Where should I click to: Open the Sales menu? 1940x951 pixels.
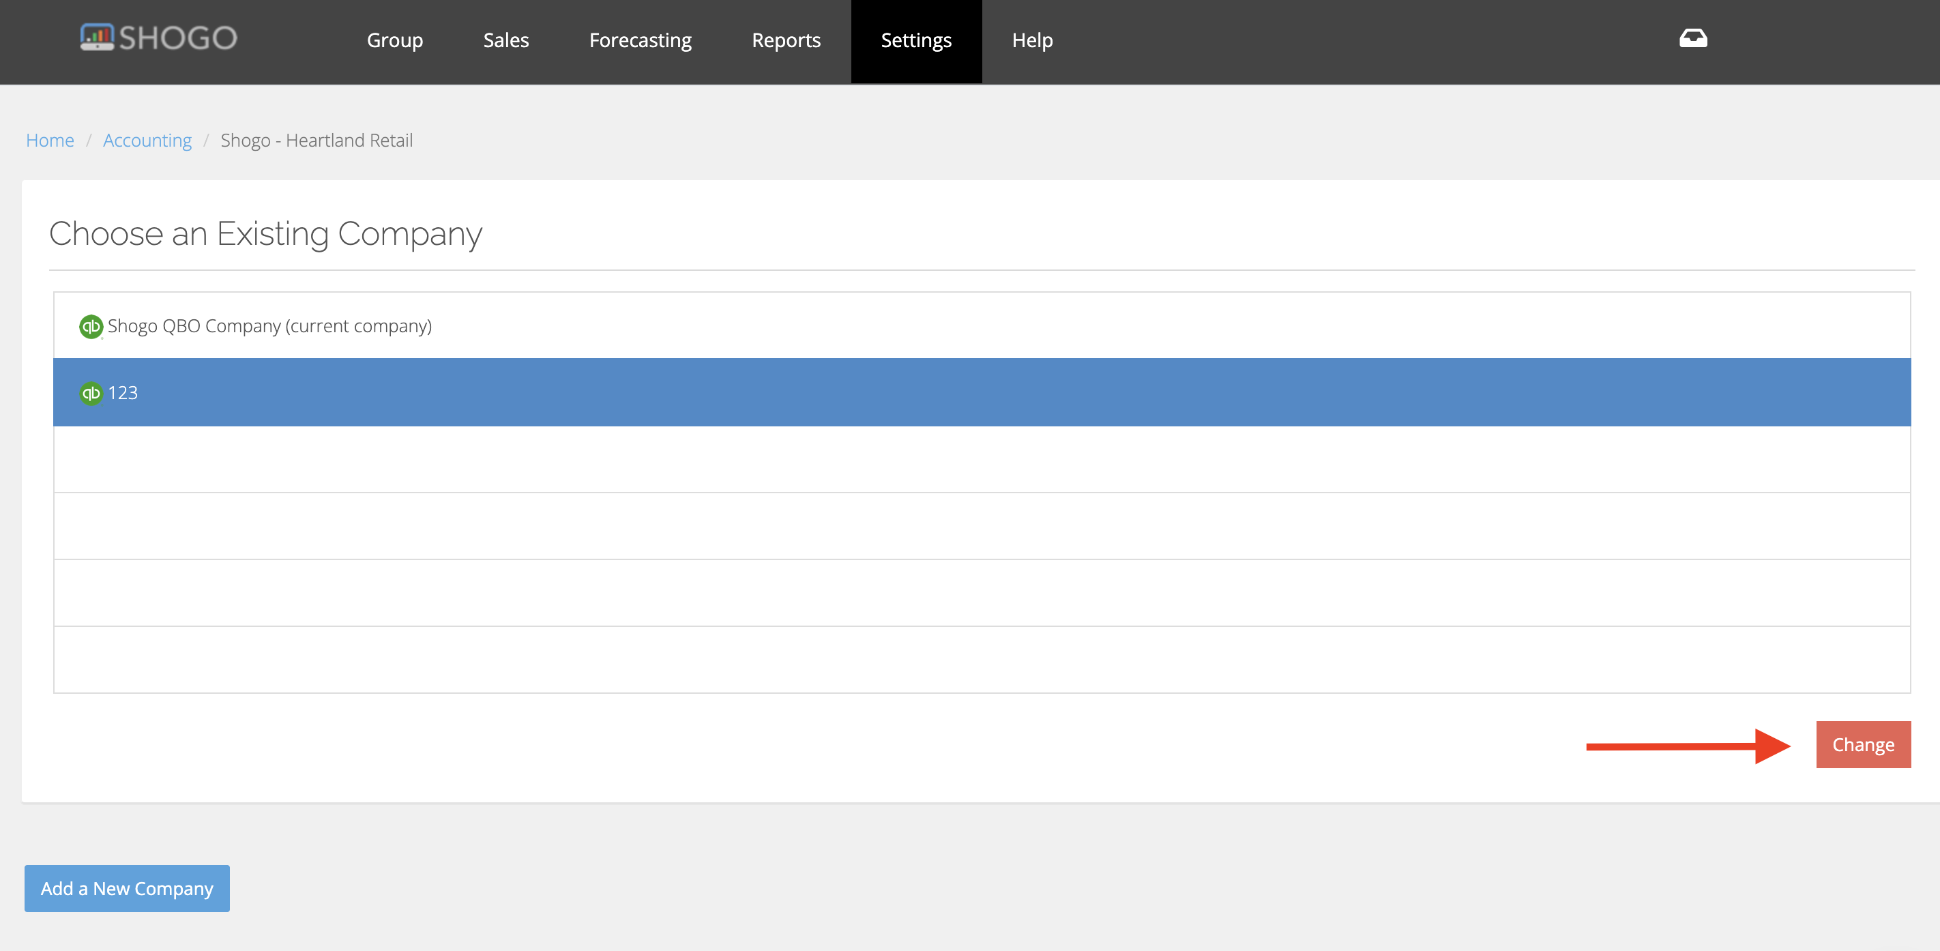[x=506, y=40]
